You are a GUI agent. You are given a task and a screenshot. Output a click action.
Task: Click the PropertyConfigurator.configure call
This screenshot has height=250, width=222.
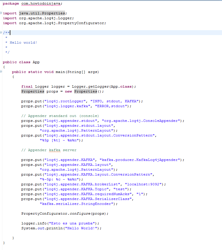(x=65, y=214)
